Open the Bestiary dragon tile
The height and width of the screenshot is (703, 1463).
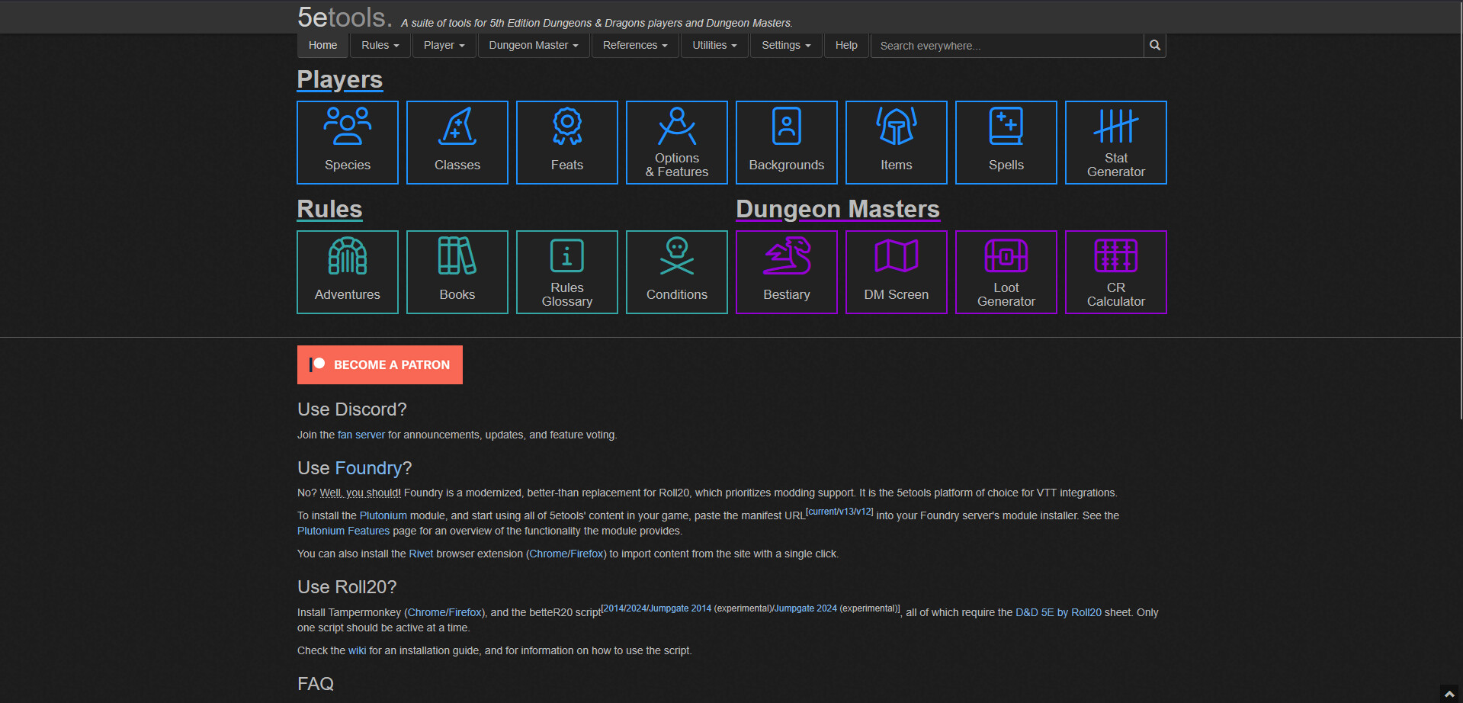coord(787,272)
